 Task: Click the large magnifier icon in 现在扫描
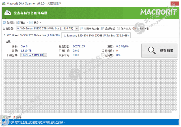(152, 50)
